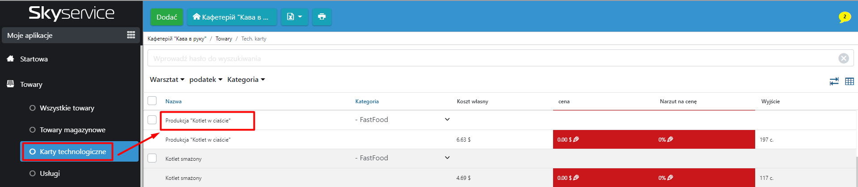Expand the podatek filter dropdown
858x187 pixels.
206,80
